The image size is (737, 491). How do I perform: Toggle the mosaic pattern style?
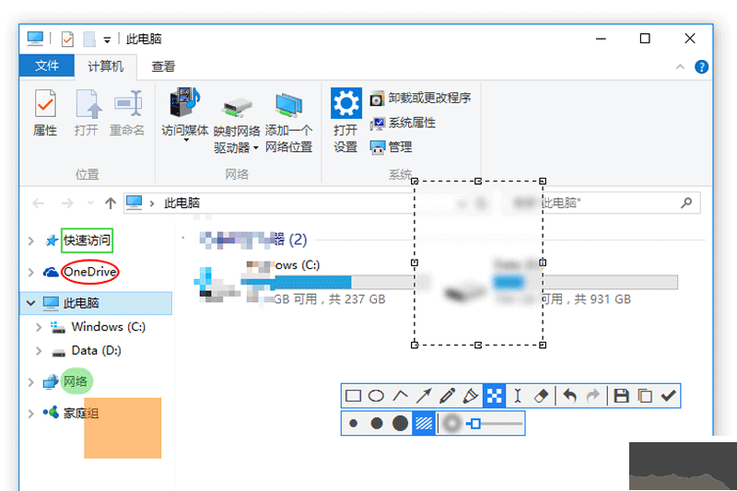pos(424,424)
